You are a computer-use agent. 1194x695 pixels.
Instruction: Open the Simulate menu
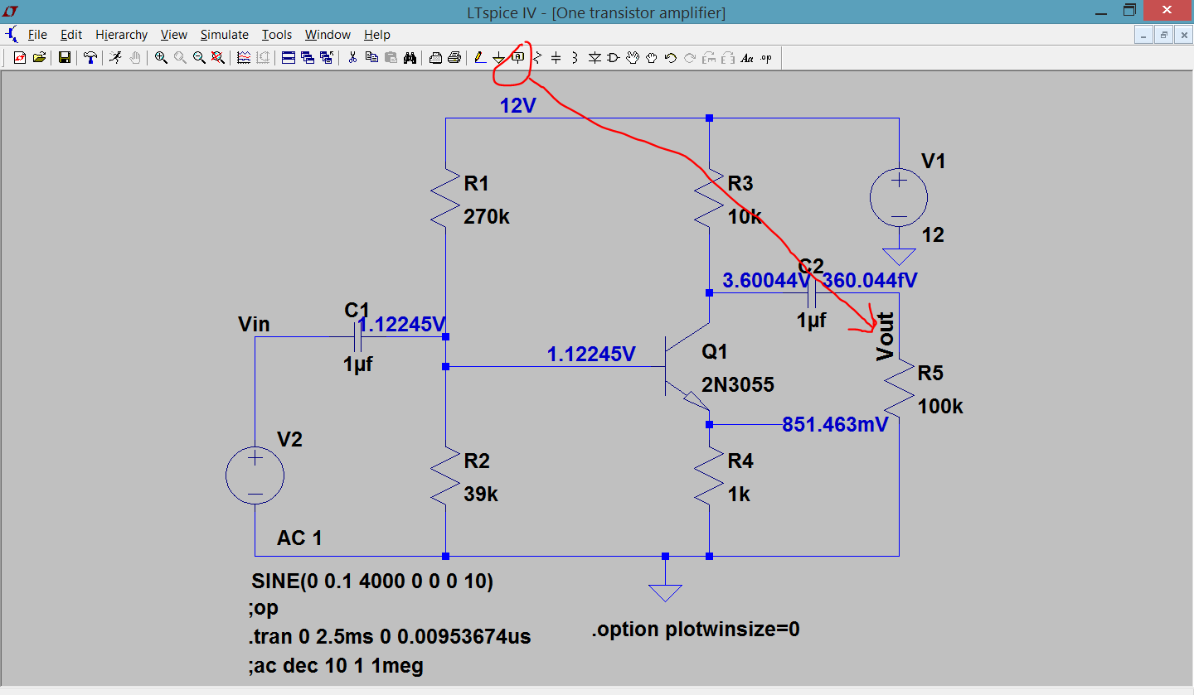224,35
